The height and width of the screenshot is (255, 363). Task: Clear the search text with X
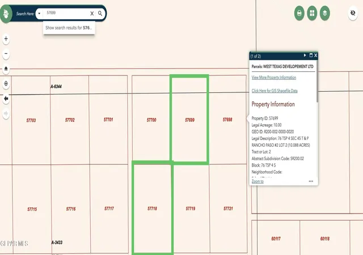click(x=92, y=14)
